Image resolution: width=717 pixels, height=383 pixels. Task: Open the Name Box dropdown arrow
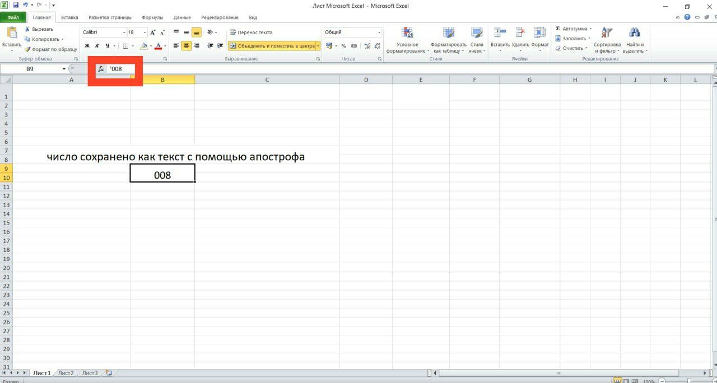click(x=63, y=69)
